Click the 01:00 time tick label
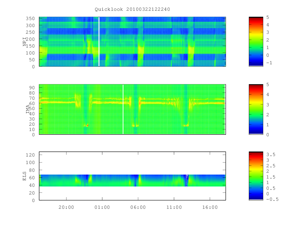This screenshot has width=301, height=225. pos(102,207)
